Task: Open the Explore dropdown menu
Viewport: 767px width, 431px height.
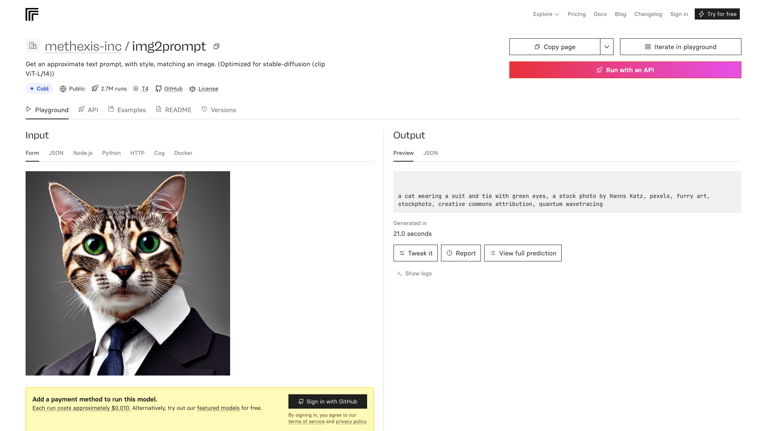Action: (546, 14)
